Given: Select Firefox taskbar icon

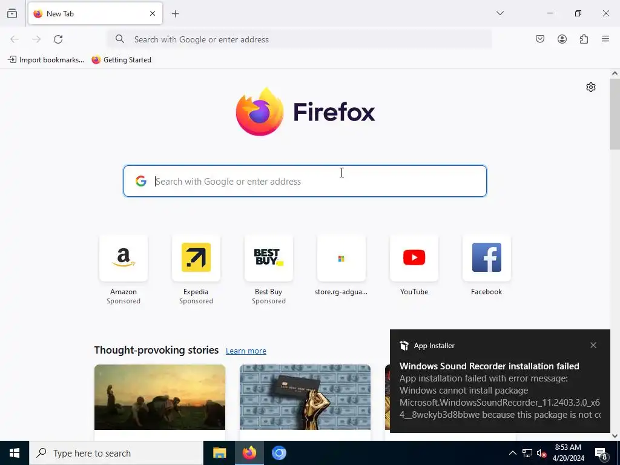Looking at the screenshot, I should 249,453.
